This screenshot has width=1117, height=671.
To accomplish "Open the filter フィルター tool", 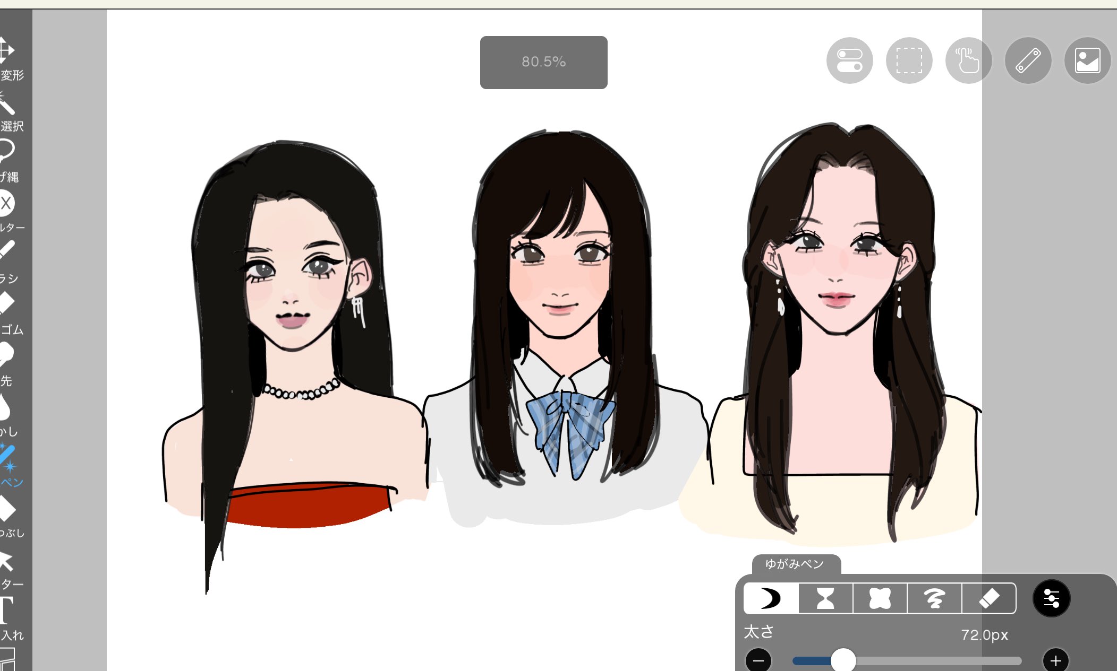I will 6,203.
